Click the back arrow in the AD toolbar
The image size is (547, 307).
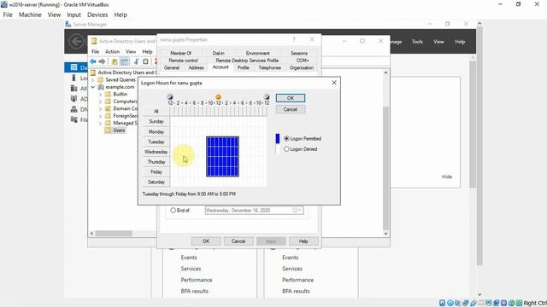coord(93,61)
